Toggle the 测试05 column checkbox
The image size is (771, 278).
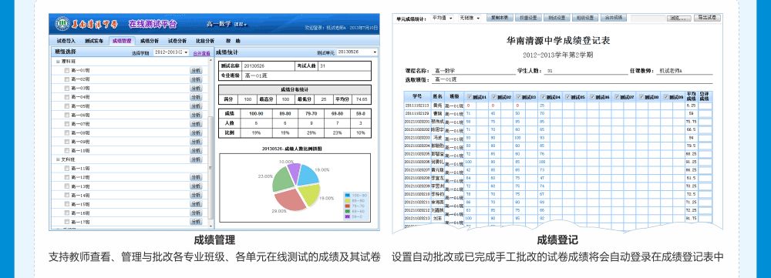tap(567, 97)
